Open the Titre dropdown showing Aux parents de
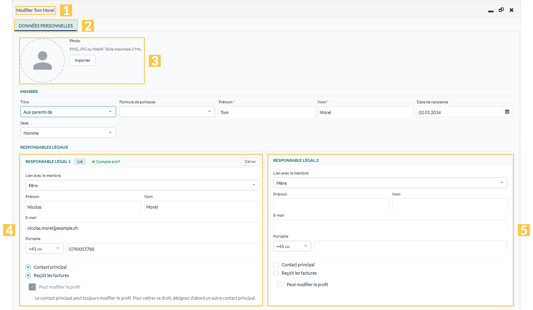 point(68,112)
